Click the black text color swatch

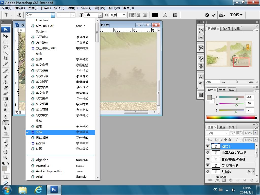[x=155, y=15]
